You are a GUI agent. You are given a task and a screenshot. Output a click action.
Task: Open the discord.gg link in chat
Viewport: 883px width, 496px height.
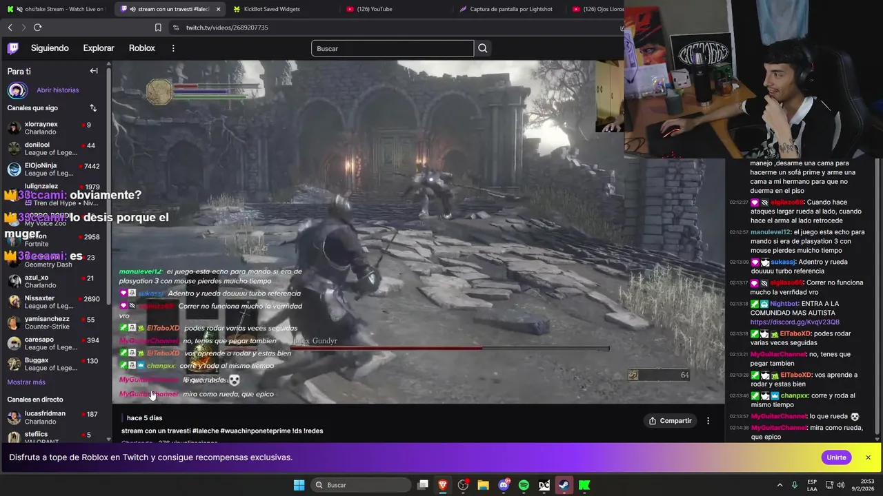795,322
